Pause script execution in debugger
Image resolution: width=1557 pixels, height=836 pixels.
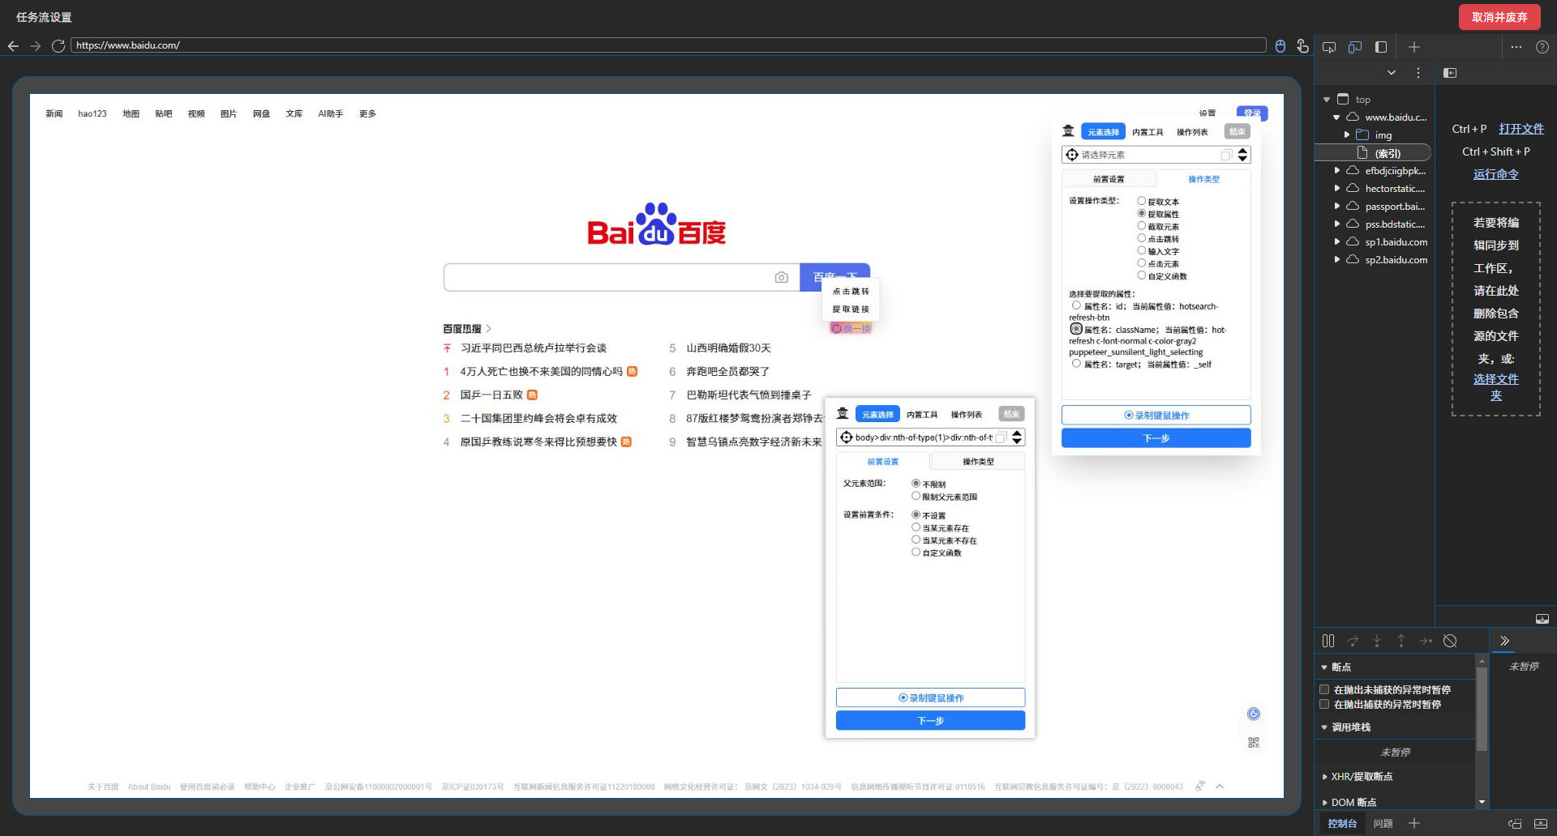tap(1328, 641)
